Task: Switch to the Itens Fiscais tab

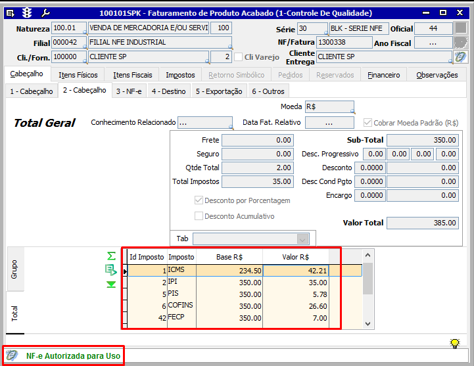Action: coord(132,75)
